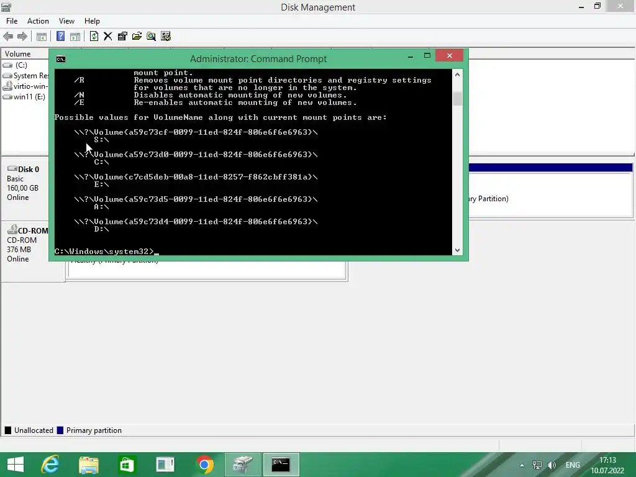Viewport: 636px width, 477px height.
Task: Launch Google Chrome from the taskbar
Action: [204, 465]
